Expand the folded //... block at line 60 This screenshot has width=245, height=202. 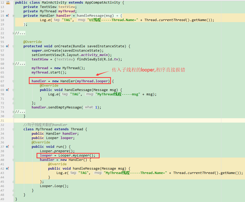(14, 64)
